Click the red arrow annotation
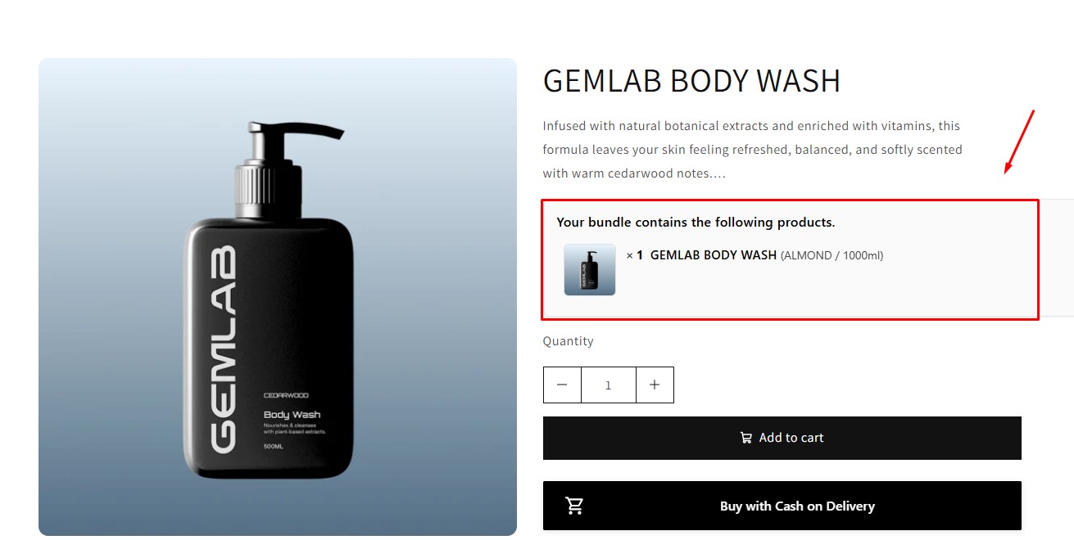Screen dimensions: 1074x540 point(1020,142)
